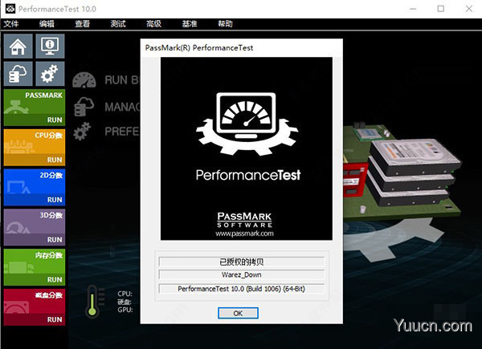Image resolution: width=482 pixels, height=349 pixels.
Task: Run the 2D分数 test tile
Action: [35, 187]
